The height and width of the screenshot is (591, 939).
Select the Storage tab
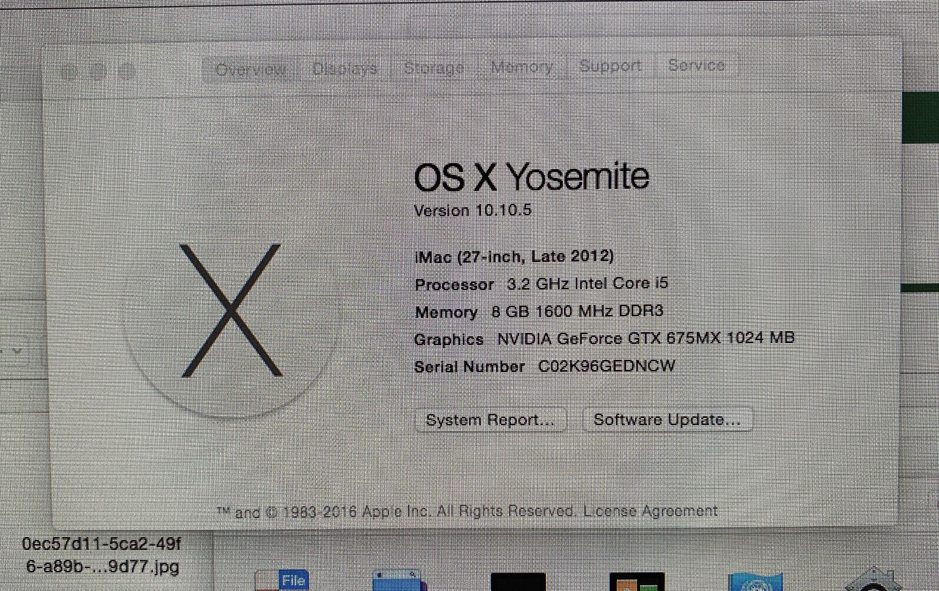[x=434, y=66]
